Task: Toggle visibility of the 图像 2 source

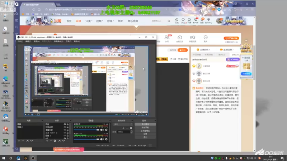Action: (65, 136)
